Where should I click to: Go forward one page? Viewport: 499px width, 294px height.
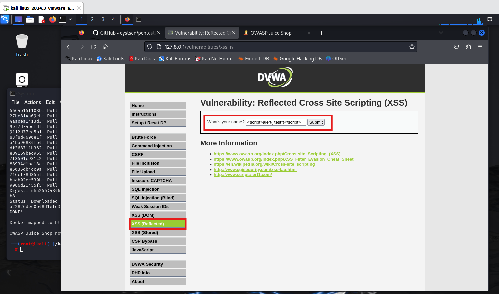pyautogui.click(x=81, y=47)
